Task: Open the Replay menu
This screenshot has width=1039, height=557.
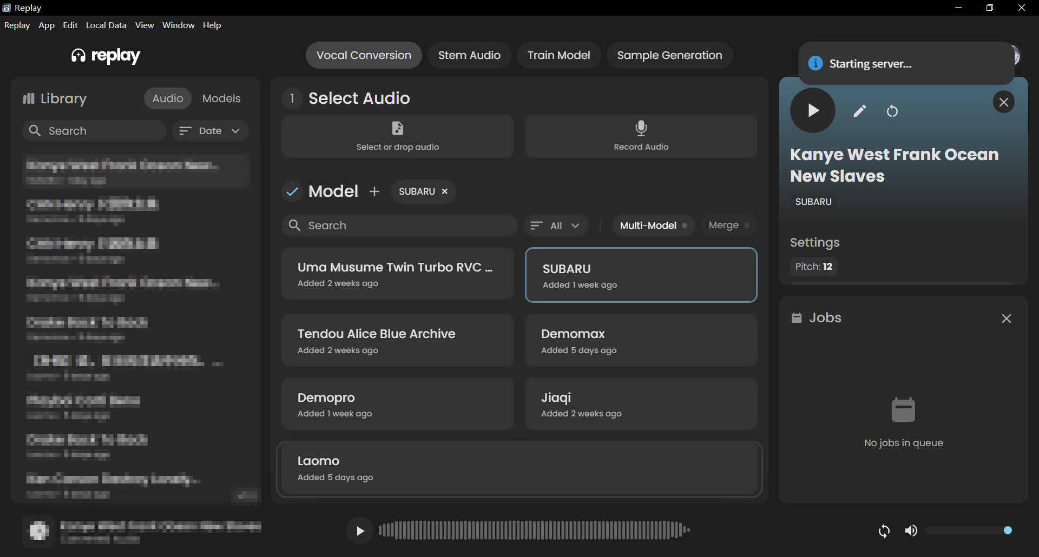Action: pyautogui.click(x=17, y=25)
